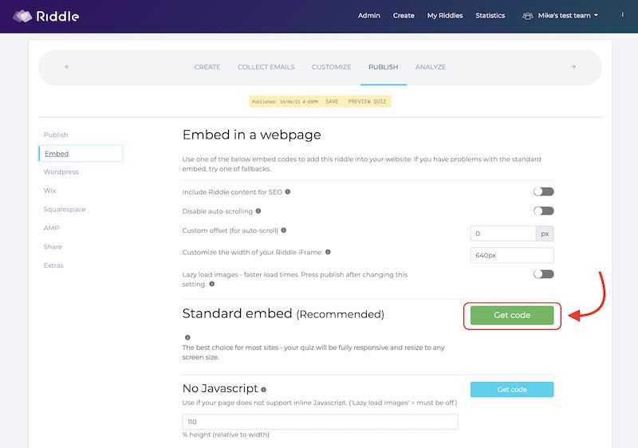Select Embed in the sidebar
The image size is (638, 448).
point(81,154)
